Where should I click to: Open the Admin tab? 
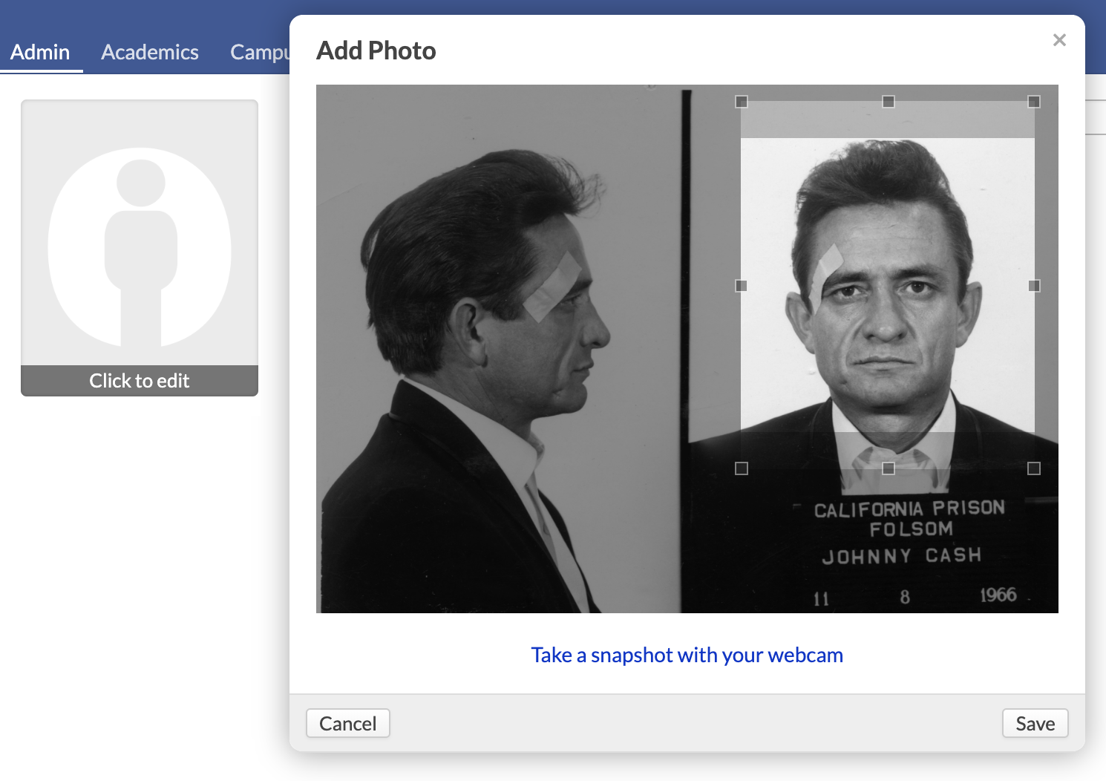(40, 52)
